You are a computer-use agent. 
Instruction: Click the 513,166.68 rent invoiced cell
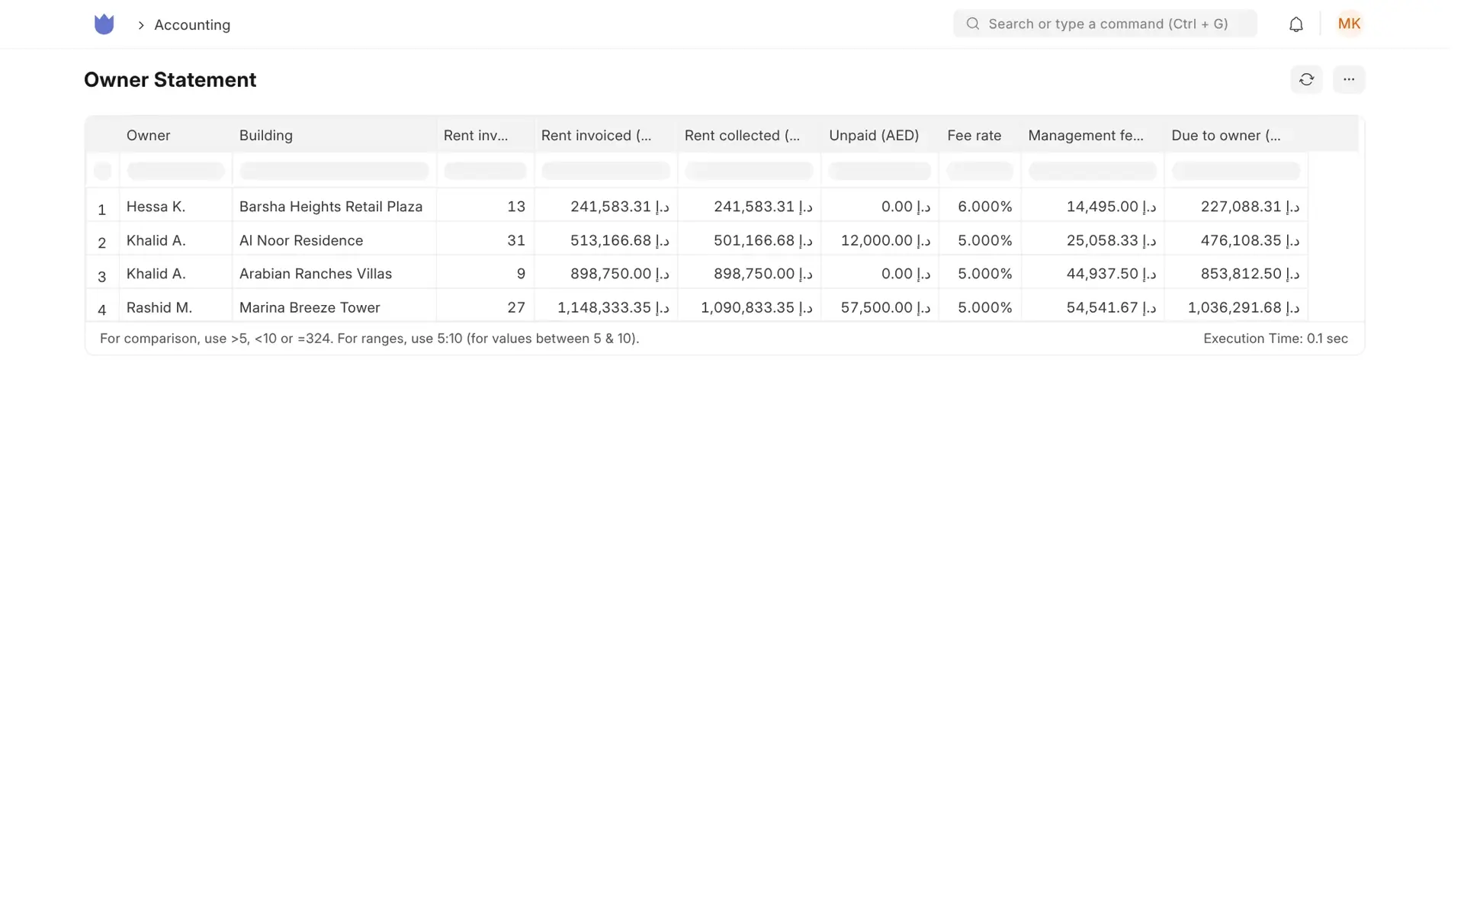[x=605, y=240]
